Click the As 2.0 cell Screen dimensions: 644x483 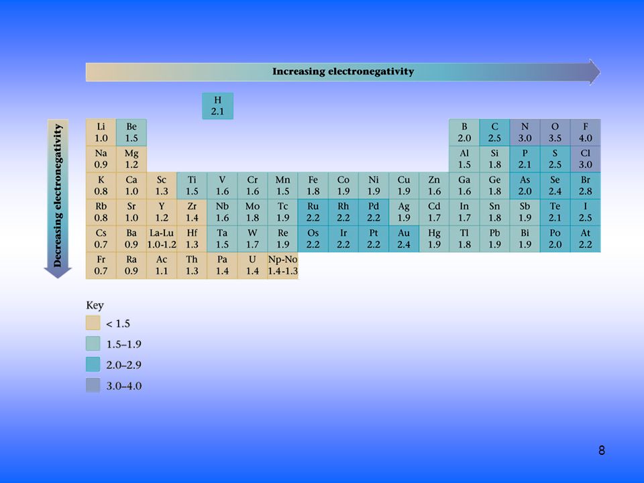pos(525,186)
